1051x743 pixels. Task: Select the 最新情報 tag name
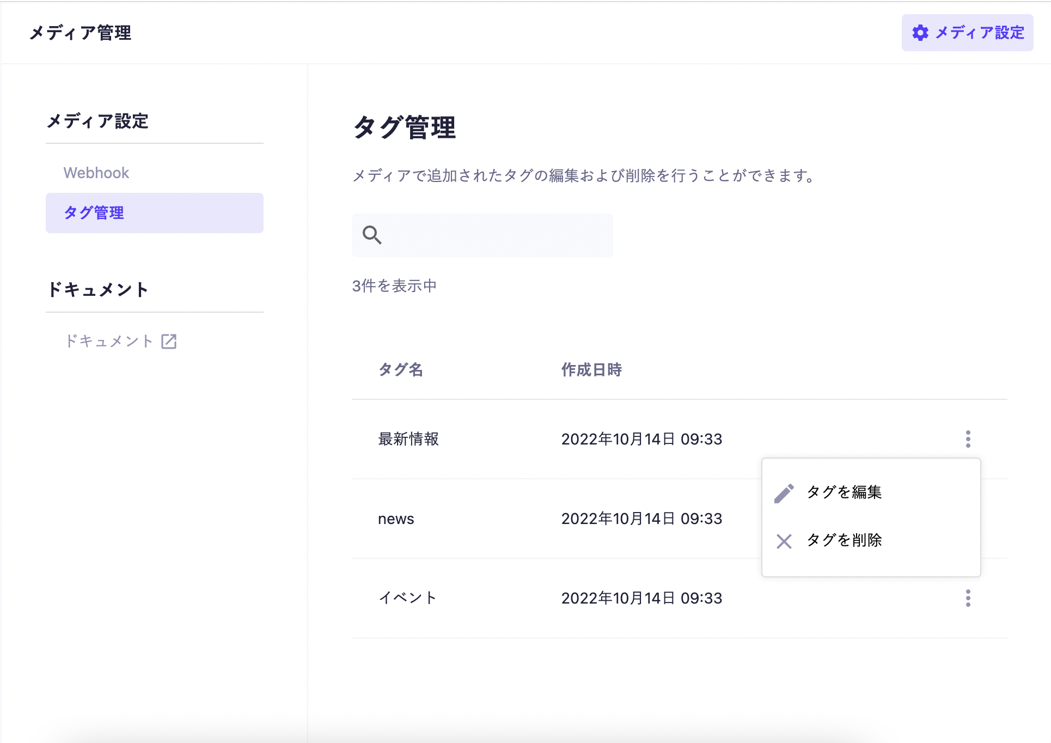pyautogui.click(x=408, y=439)
